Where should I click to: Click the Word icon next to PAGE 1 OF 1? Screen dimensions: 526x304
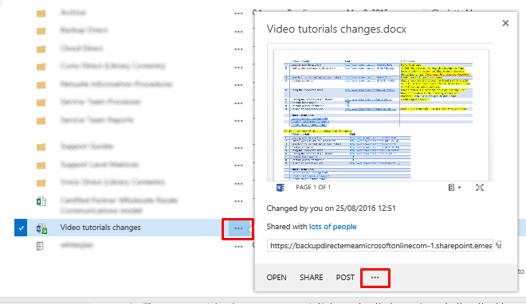280,188
